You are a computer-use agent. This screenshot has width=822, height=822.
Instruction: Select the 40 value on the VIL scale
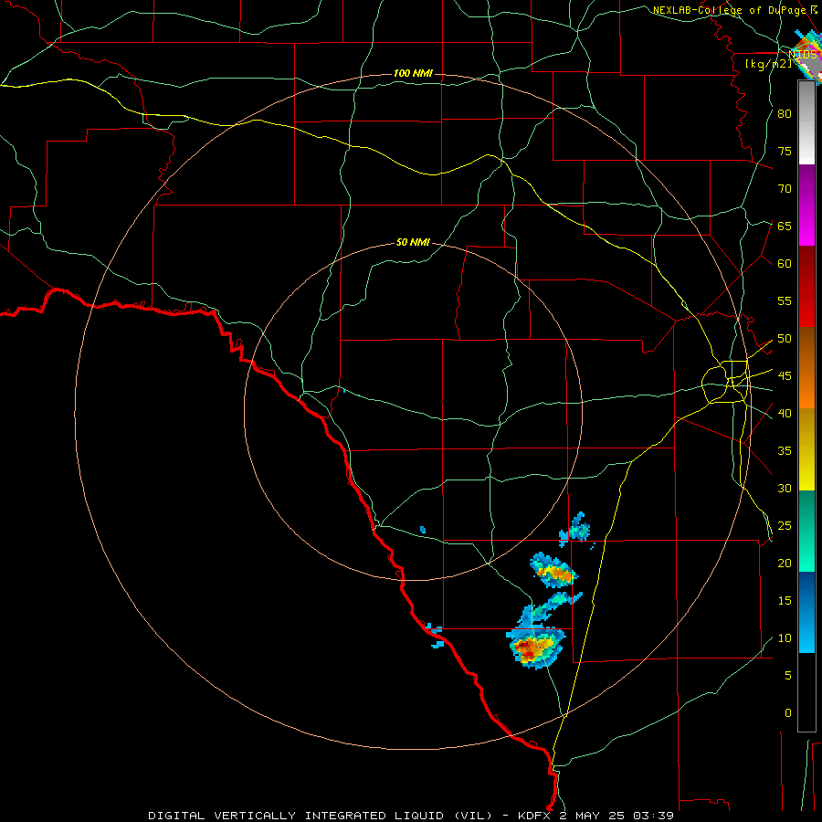[785, 413]
